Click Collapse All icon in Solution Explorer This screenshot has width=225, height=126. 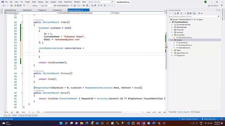pos(188,13)
